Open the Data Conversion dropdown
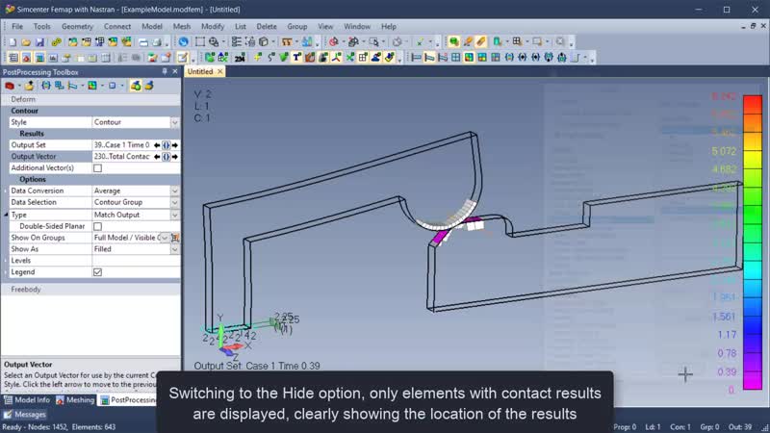The width and height of the screenshot is (770, 433). 175,191
